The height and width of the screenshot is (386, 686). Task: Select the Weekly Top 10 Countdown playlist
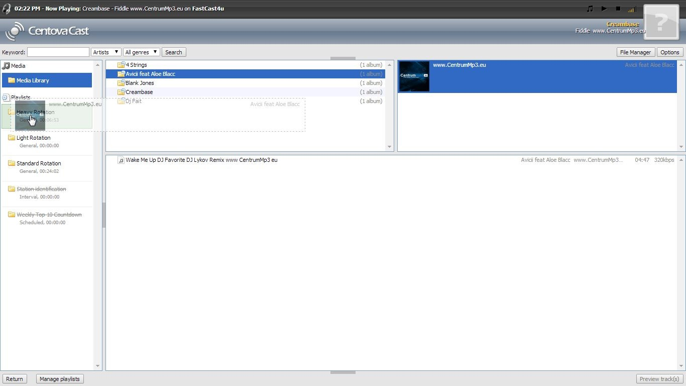click(47, 218)
